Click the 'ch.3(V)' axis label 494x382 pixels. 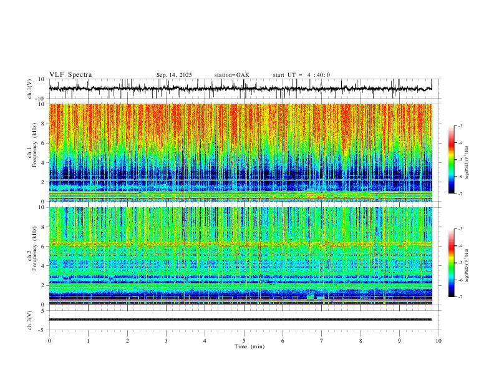click(x=29, y=320)
